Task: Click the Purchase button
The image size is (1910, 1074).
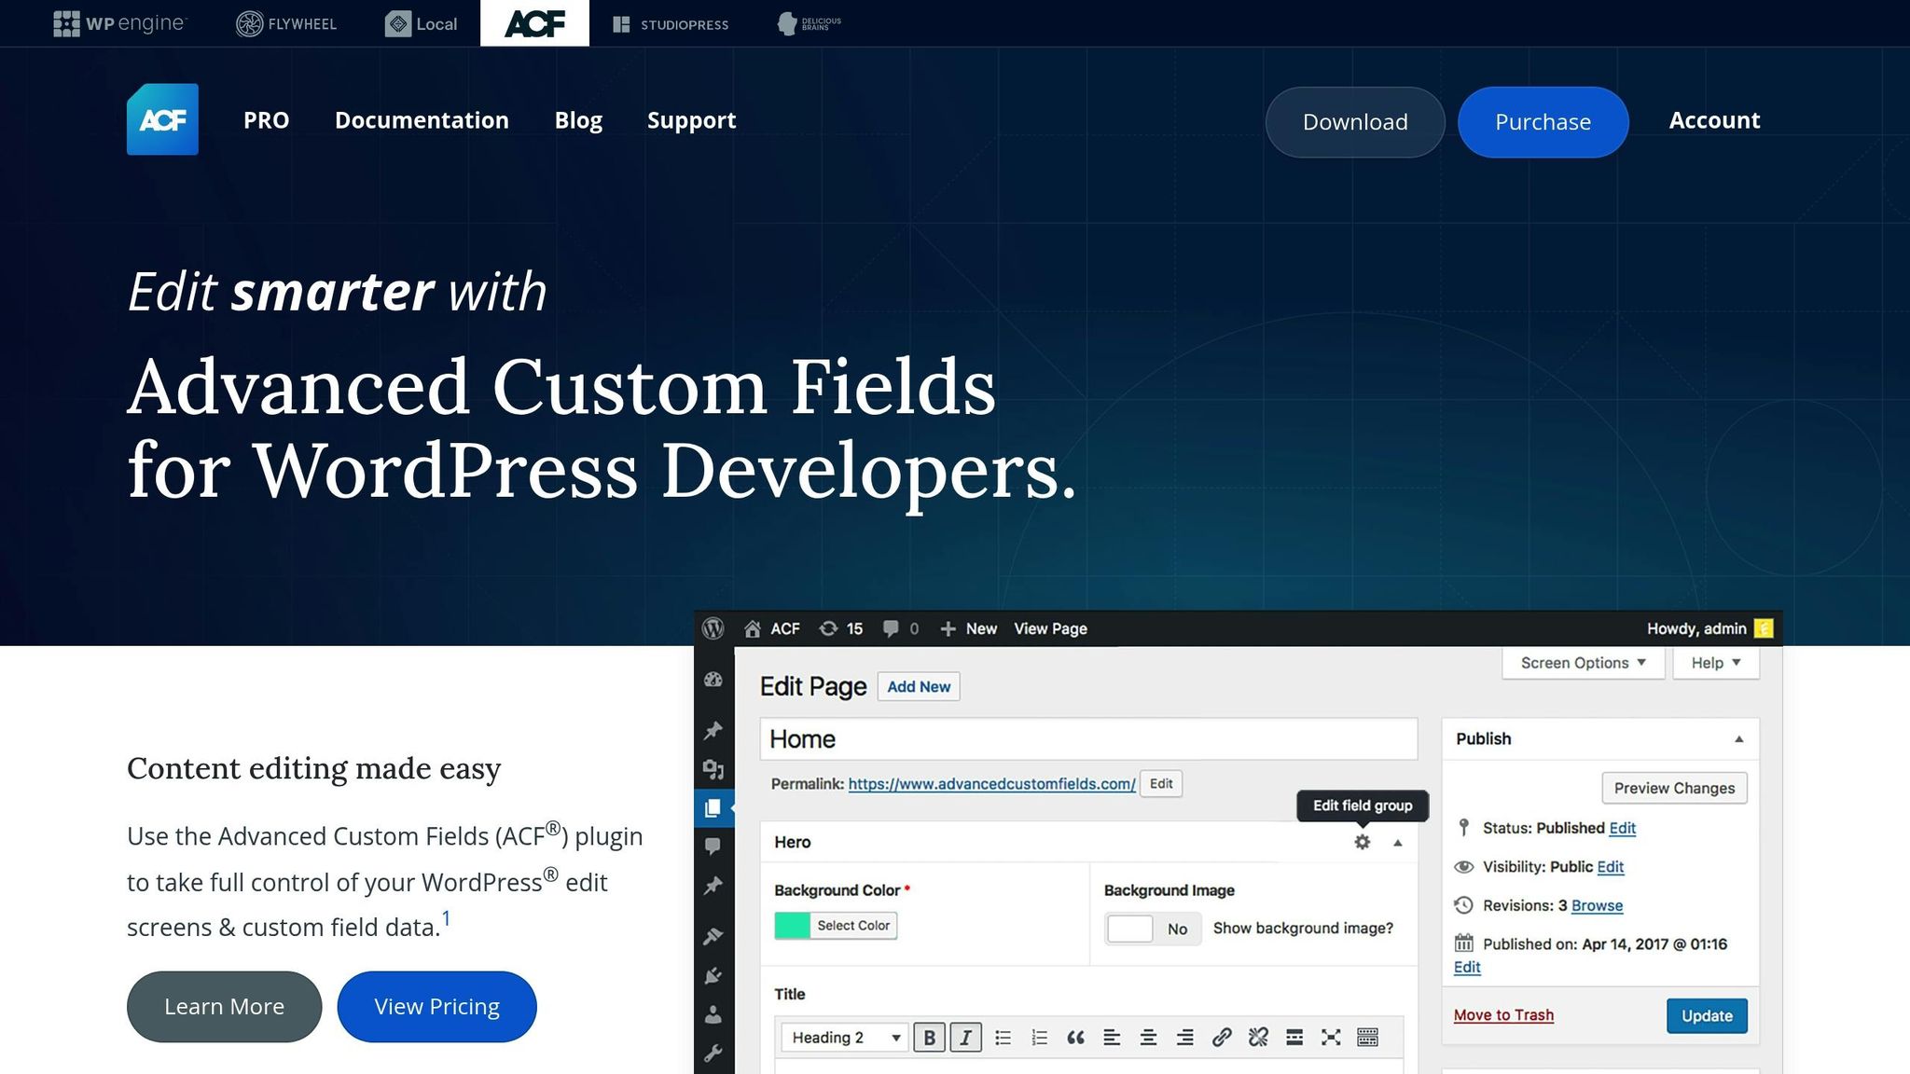Action: [1543, 122]
